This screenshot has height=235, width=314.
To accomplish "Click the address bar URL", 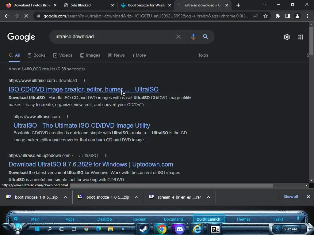I will click(146, 16).
